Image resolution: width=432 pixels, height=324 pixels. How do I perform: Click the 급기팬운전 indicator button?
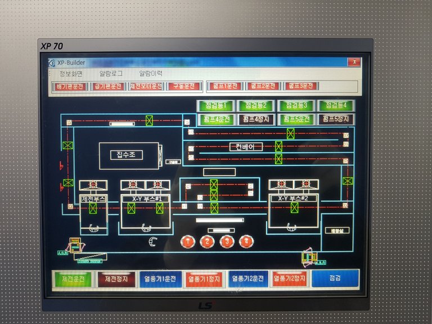tap(108, 86)
